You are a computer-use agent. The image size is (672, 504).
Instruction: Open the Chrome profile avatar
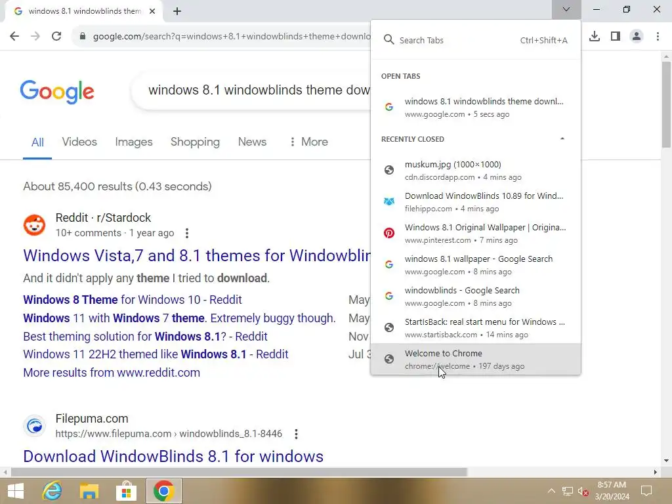coord(637,36)
